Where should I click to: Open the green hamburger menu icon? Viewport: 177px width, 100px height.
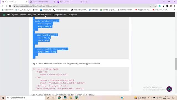(4, 15)
